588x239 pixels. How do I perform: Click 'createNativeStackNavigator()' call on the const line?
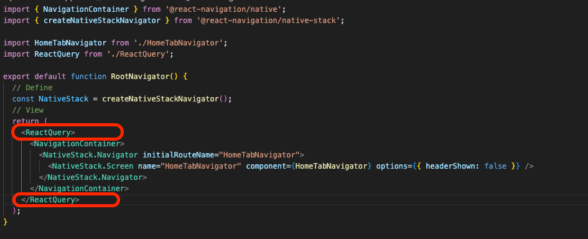pyautogui.click(x=165, y=99)
